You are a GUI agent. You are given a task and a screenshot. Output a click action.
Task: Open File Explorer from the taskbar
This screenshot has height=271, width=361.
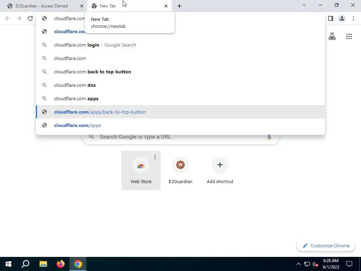click(x=43, y=264)
